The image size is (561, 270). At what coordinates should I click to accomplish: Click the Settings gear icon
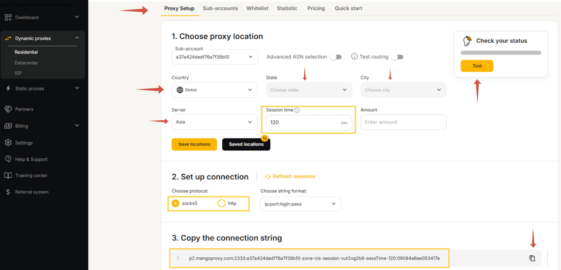point(8,143)
